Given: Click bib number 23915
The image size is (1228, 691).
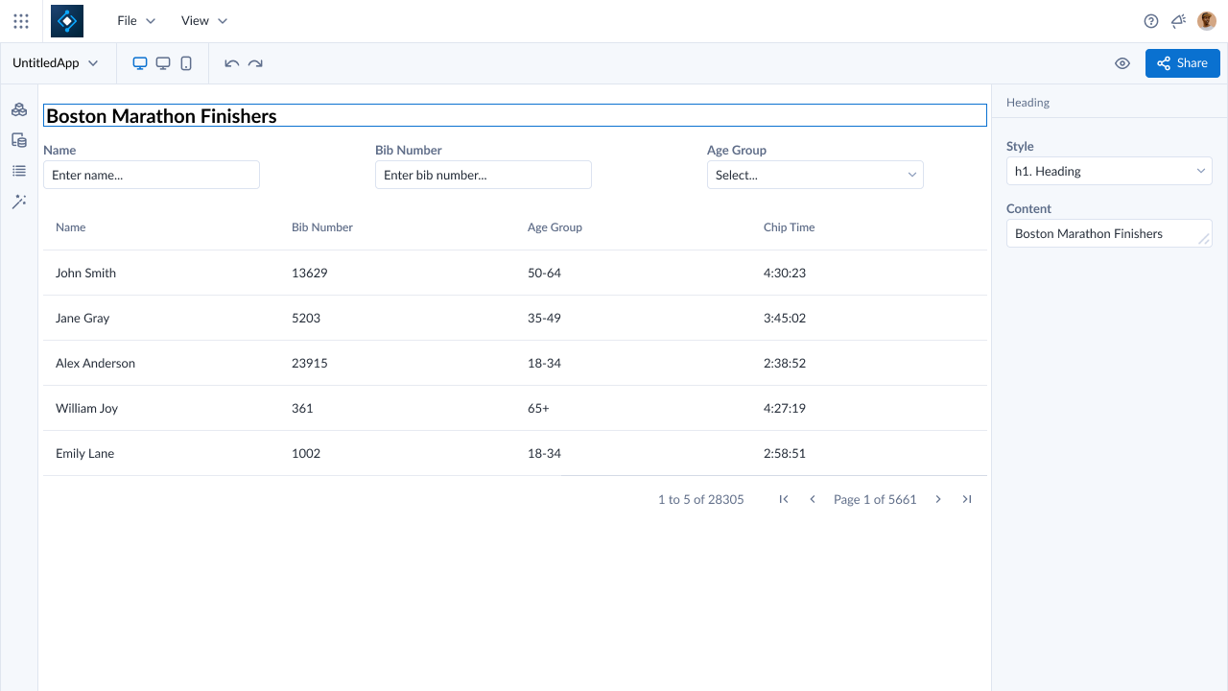Looking at the screenshot, I should 310,363.
